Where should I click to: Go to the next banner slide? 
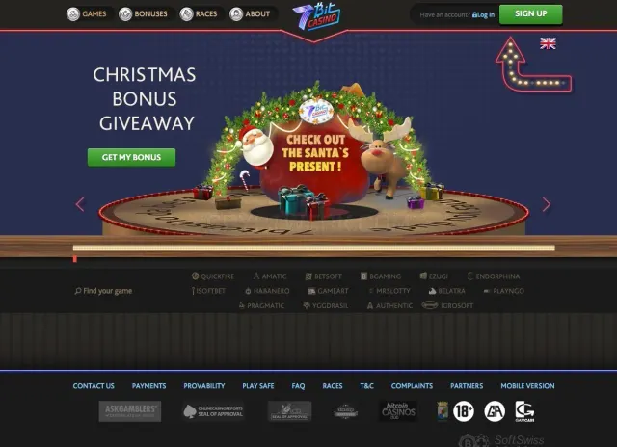(547, 204)
